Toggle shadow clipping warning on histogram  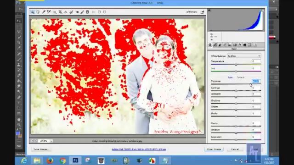coord(209,10)
